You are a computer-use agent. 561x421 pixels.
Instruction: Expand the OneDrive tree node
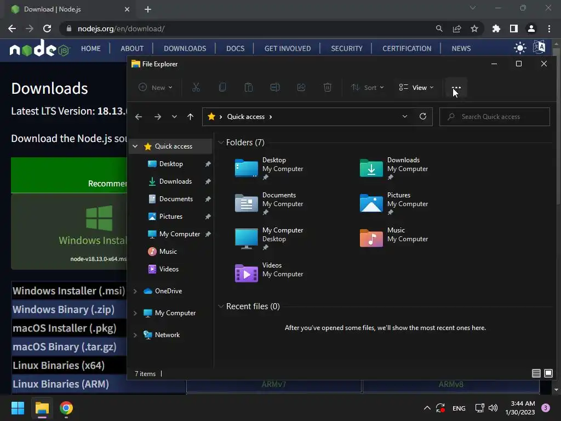click(135, 291)
